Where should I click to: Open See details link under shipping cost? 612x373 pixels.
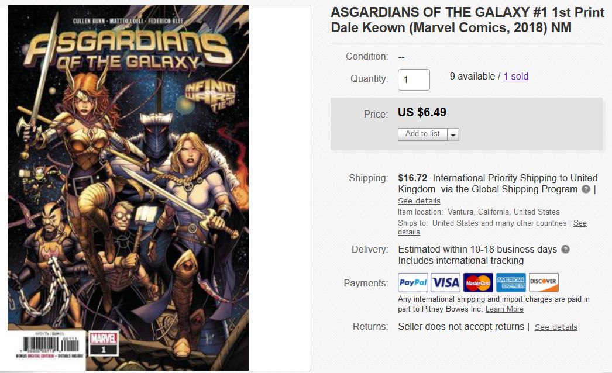(419, 201)
